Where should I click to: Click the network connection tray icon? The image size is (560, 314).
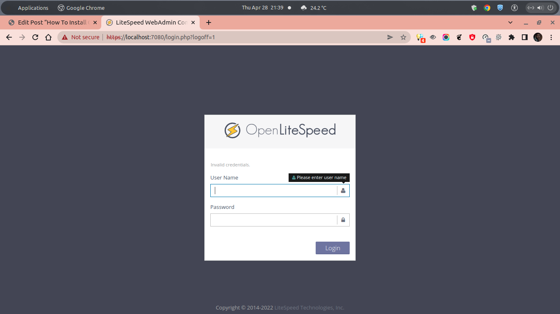pyautogui.click(x=530, y=8)
